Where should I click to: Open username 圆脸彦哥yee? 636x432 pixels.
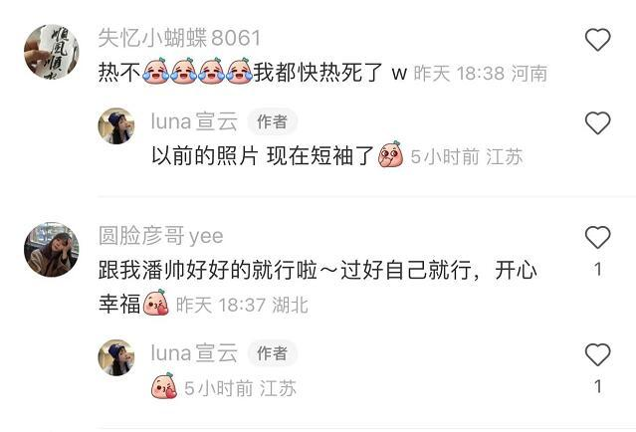click(x=160, y=236)
